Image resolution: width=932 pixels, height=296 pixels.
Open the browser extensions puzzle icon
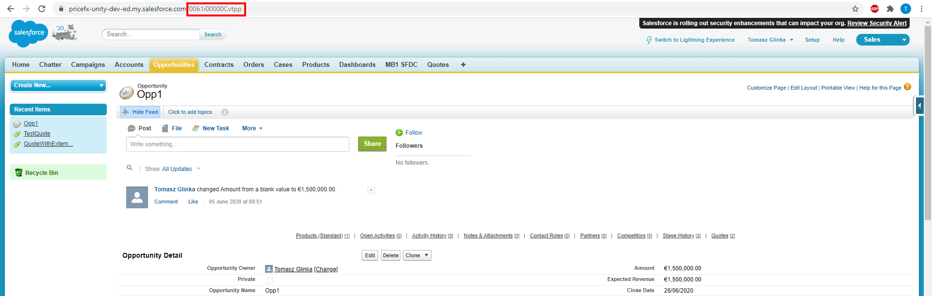click(x=890, y=9)
